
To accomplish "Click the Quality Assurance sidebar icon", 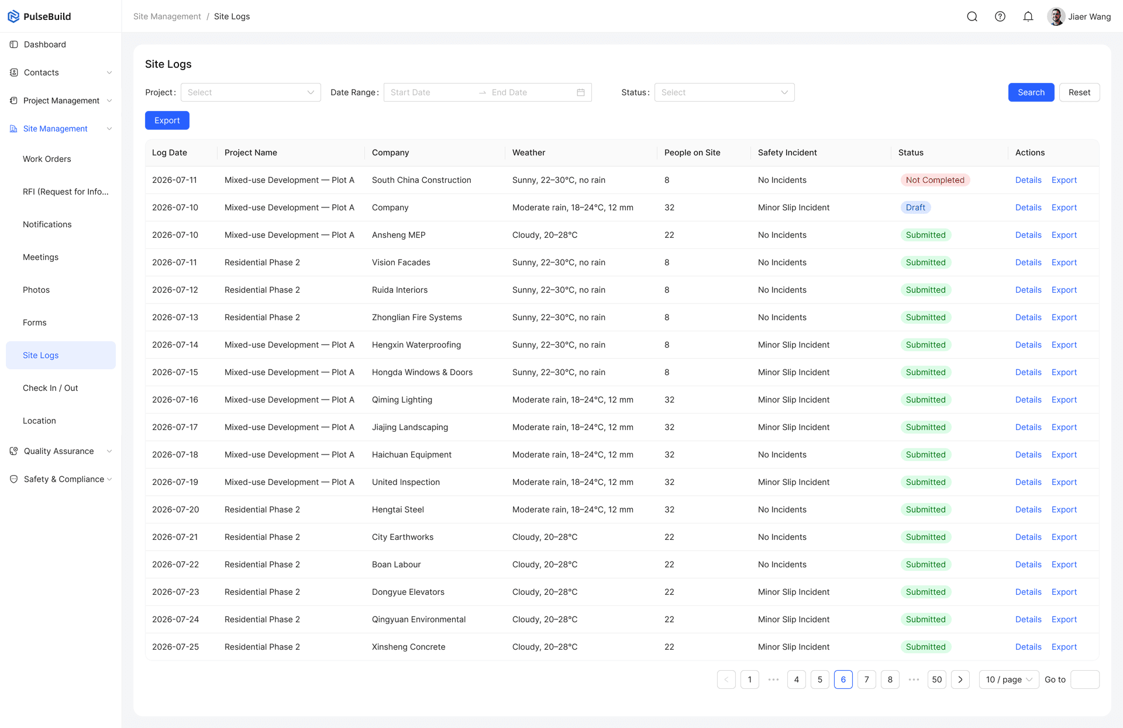I will point(14,451).
